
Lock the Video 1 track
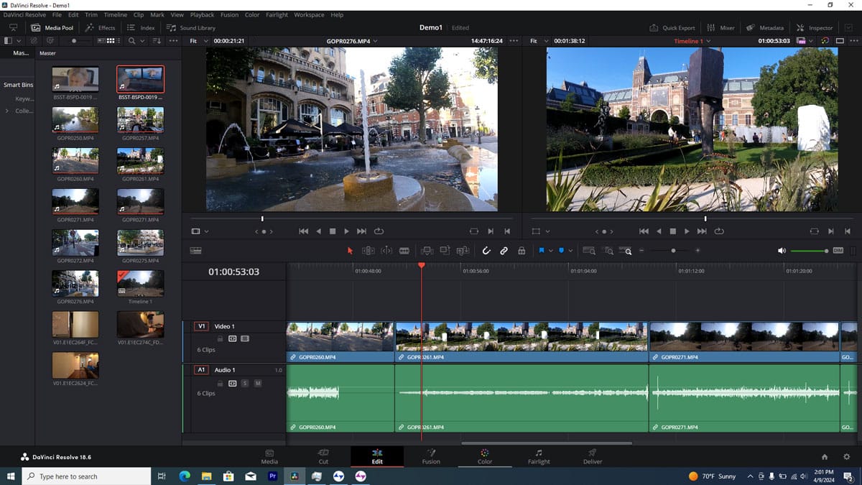point(220,338)
